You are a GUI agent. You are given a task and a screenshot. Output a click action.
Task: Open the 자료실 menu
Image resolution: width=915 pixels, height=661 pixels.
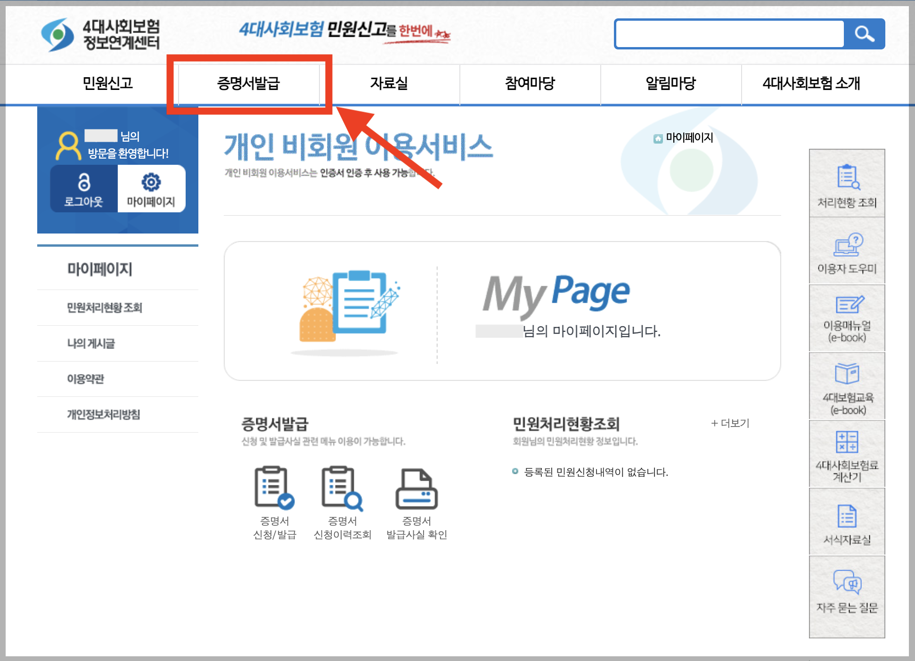[389, 83]
